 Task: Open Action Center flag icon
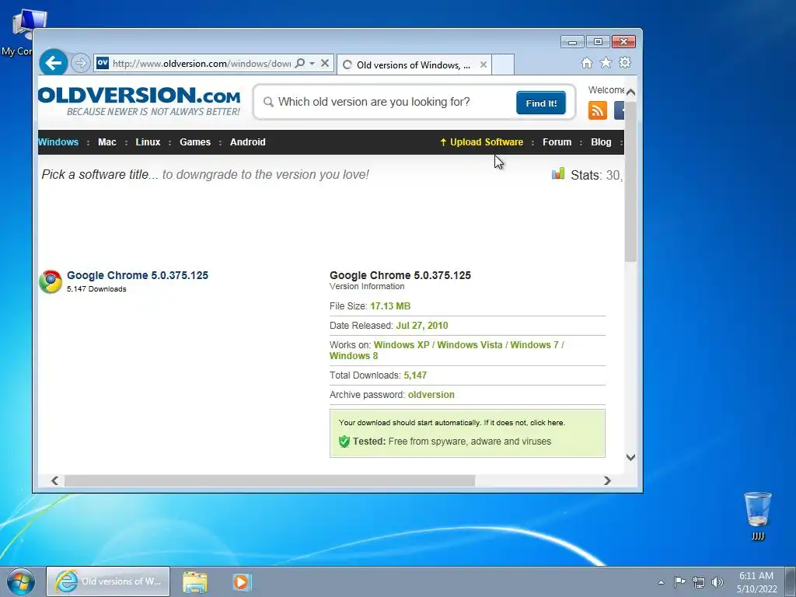point(679,581)
